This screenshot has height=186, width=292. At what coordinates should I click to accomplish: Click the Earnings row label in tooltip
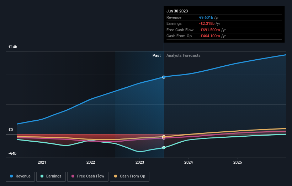[174, 23]
